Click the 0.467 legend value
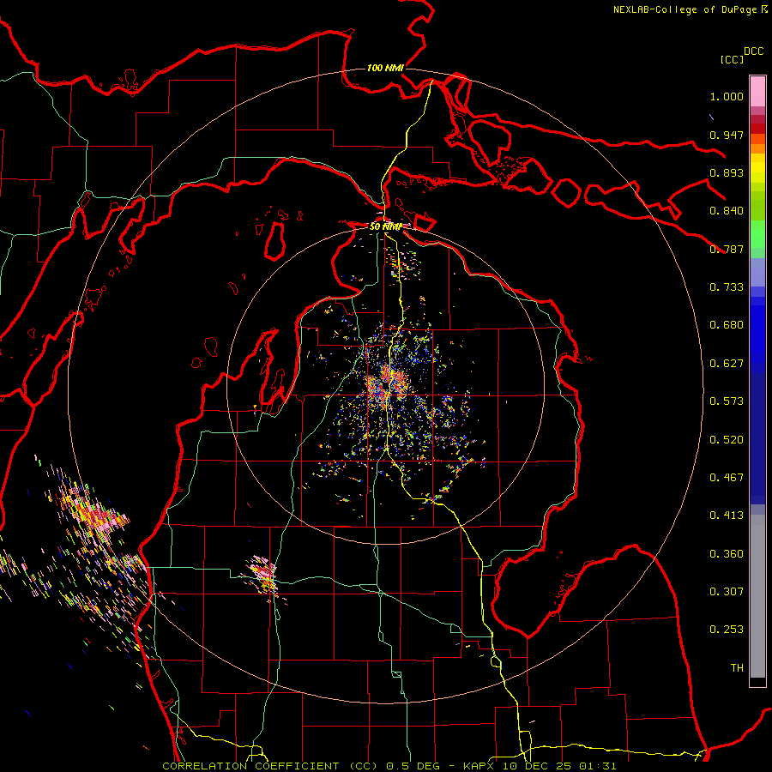The height and width of the screenshot is (772, 772). coord(727,478)
